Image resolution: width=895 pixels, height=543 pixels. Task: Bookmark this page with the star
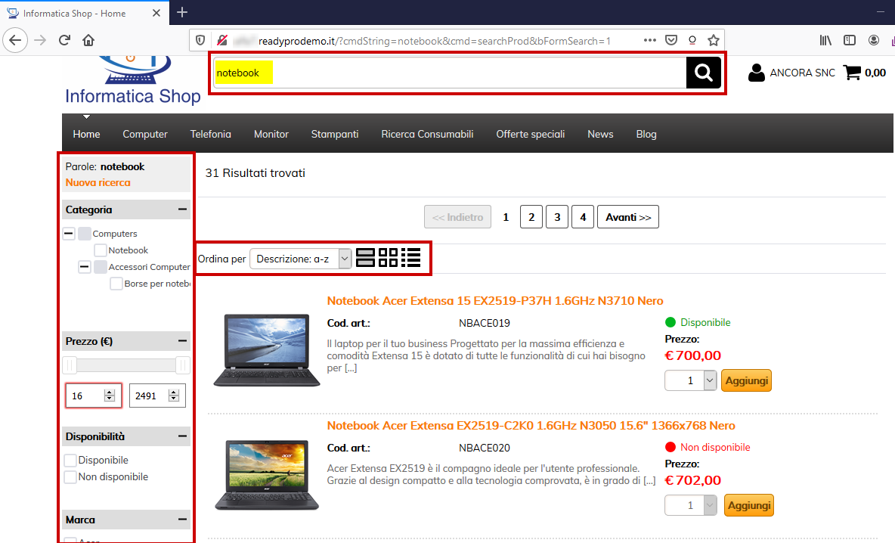(714, 41)
